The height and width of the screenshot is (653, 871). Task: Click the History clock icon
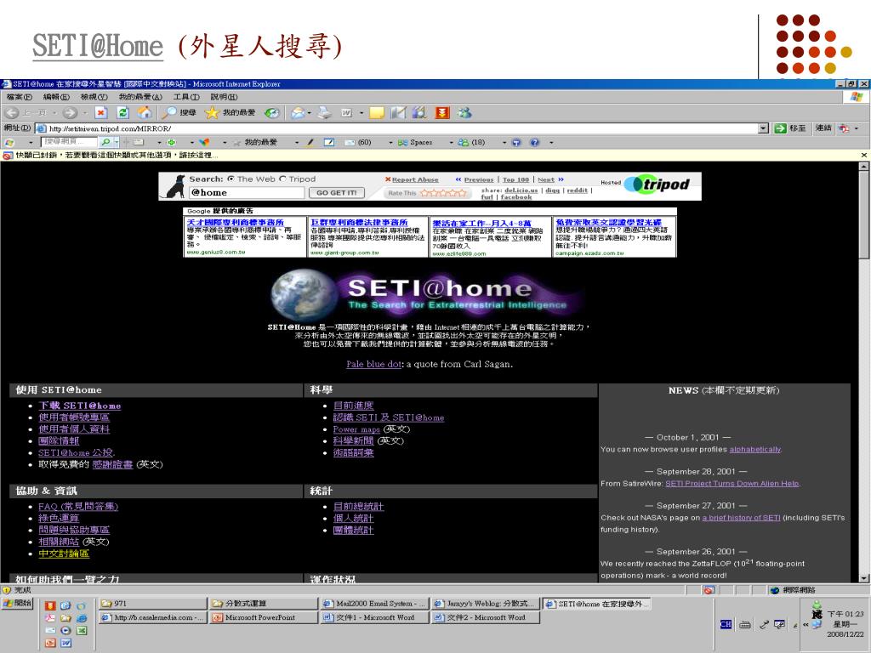coord(271,113)
